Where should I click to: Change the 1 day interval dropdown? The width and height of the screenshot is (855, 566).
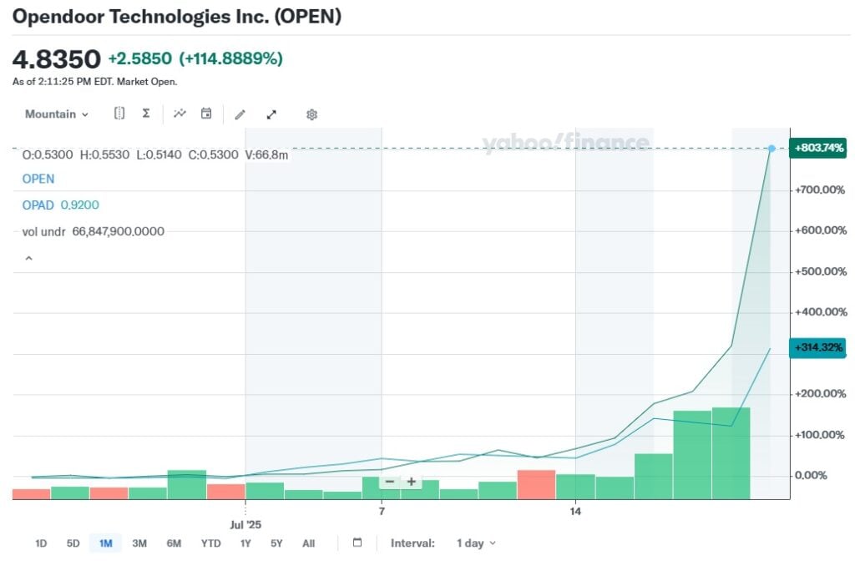[475, 543]
